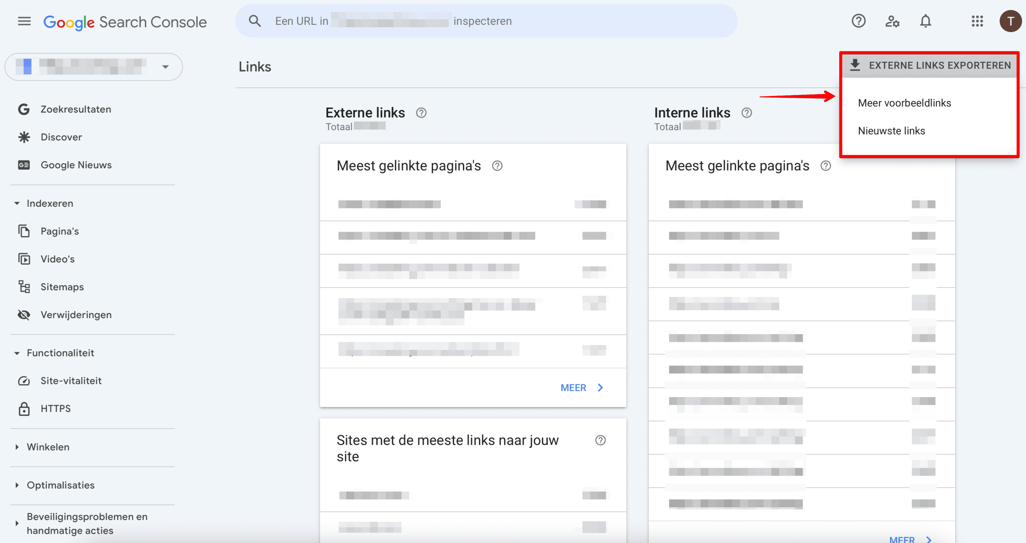Click the Video's play icon

point(24,259)
